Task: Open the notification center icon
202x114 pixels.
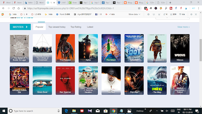Action: (197, 111)
